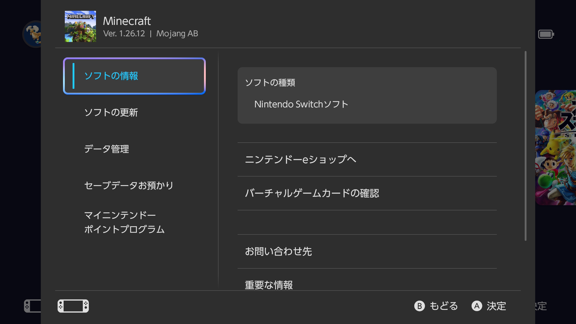Click the B もどる back button
Screen dimensions: 576x324
point(436,306)
